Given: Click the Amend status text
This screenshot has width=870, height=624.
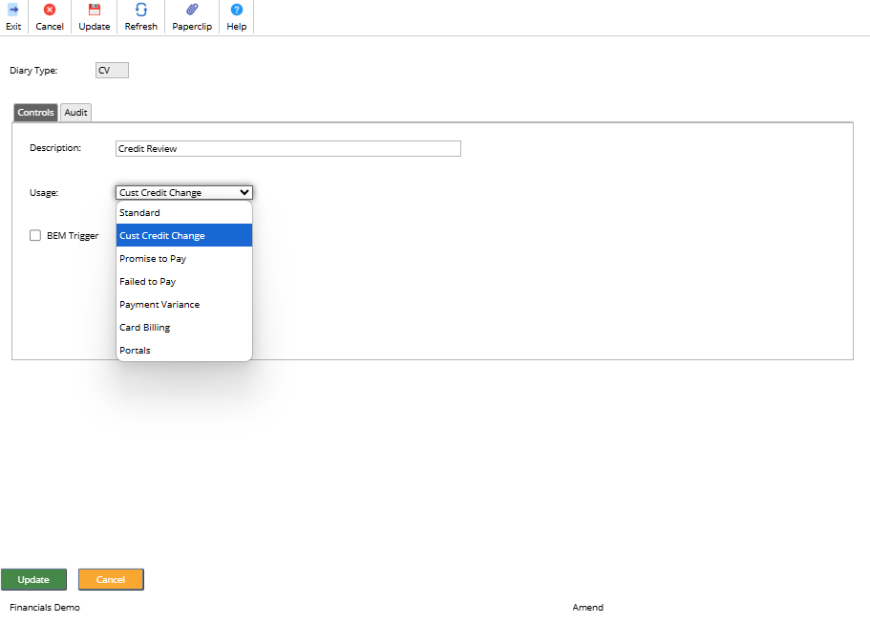Looking at the screenshot, I should 587,608.
